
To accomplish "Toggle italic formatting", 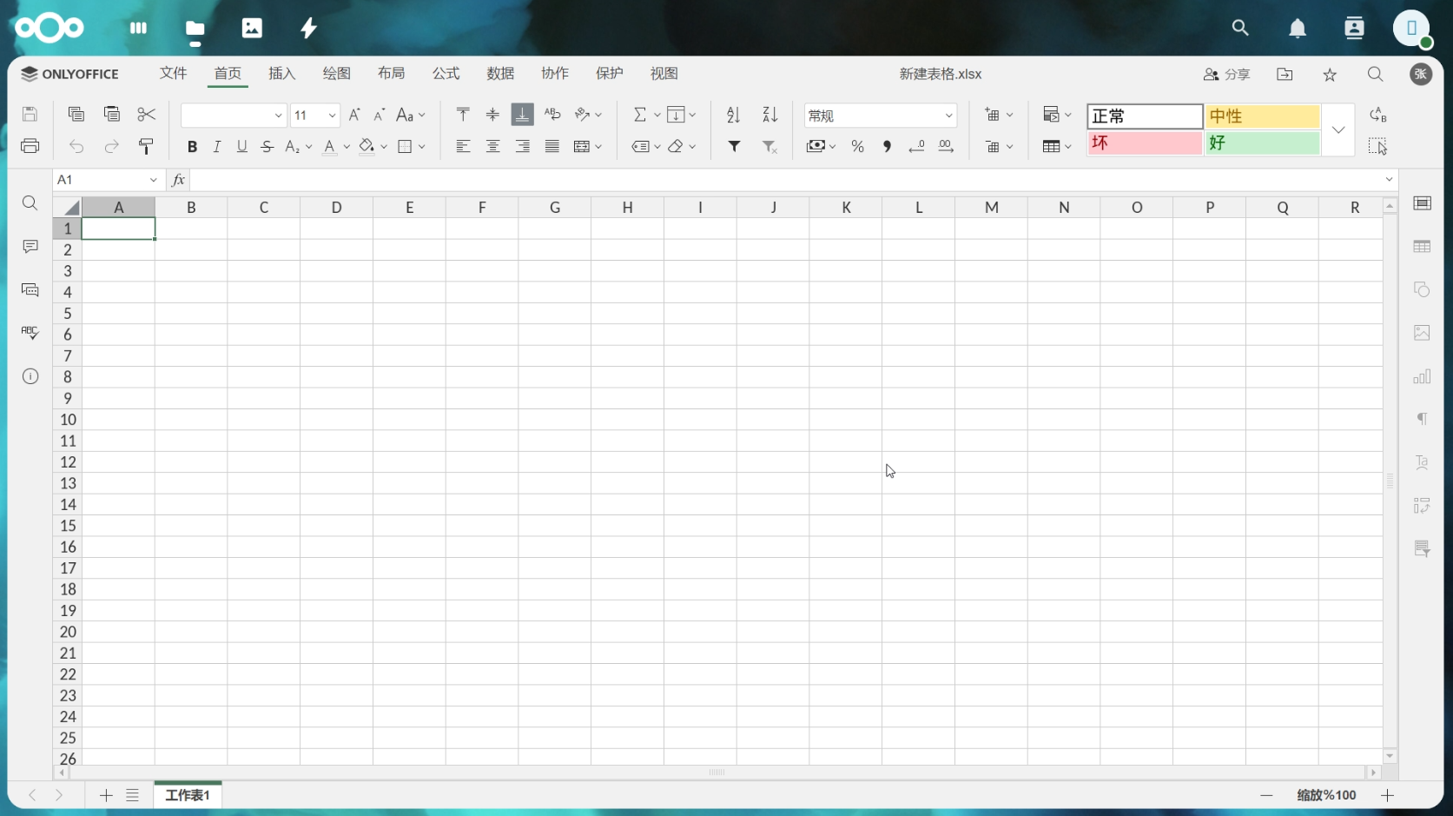I will point(217,146).
